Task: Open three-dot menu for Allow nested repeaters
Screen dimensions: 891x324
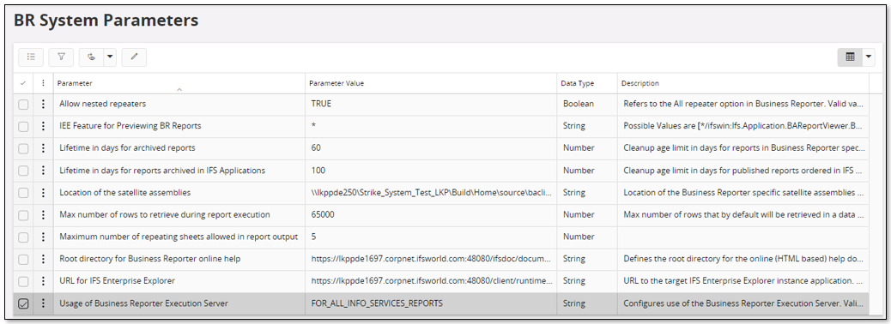Action: coord(43,105)
